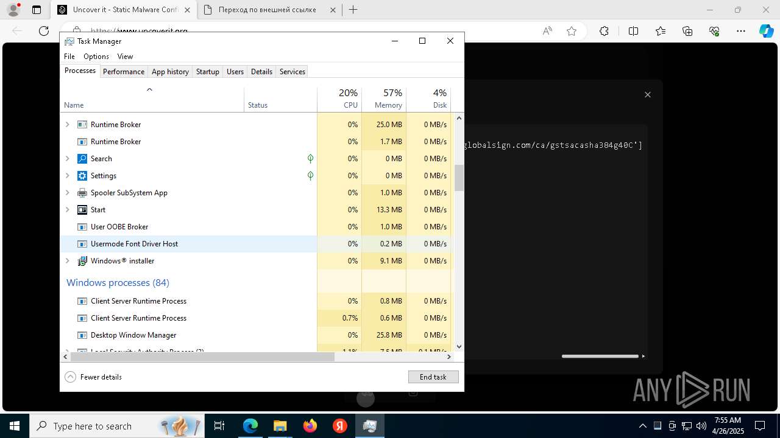The width and height of the screenshot is (780, 438).
Task: Sort processes by CPU usage column
Action: click(339, 100)
